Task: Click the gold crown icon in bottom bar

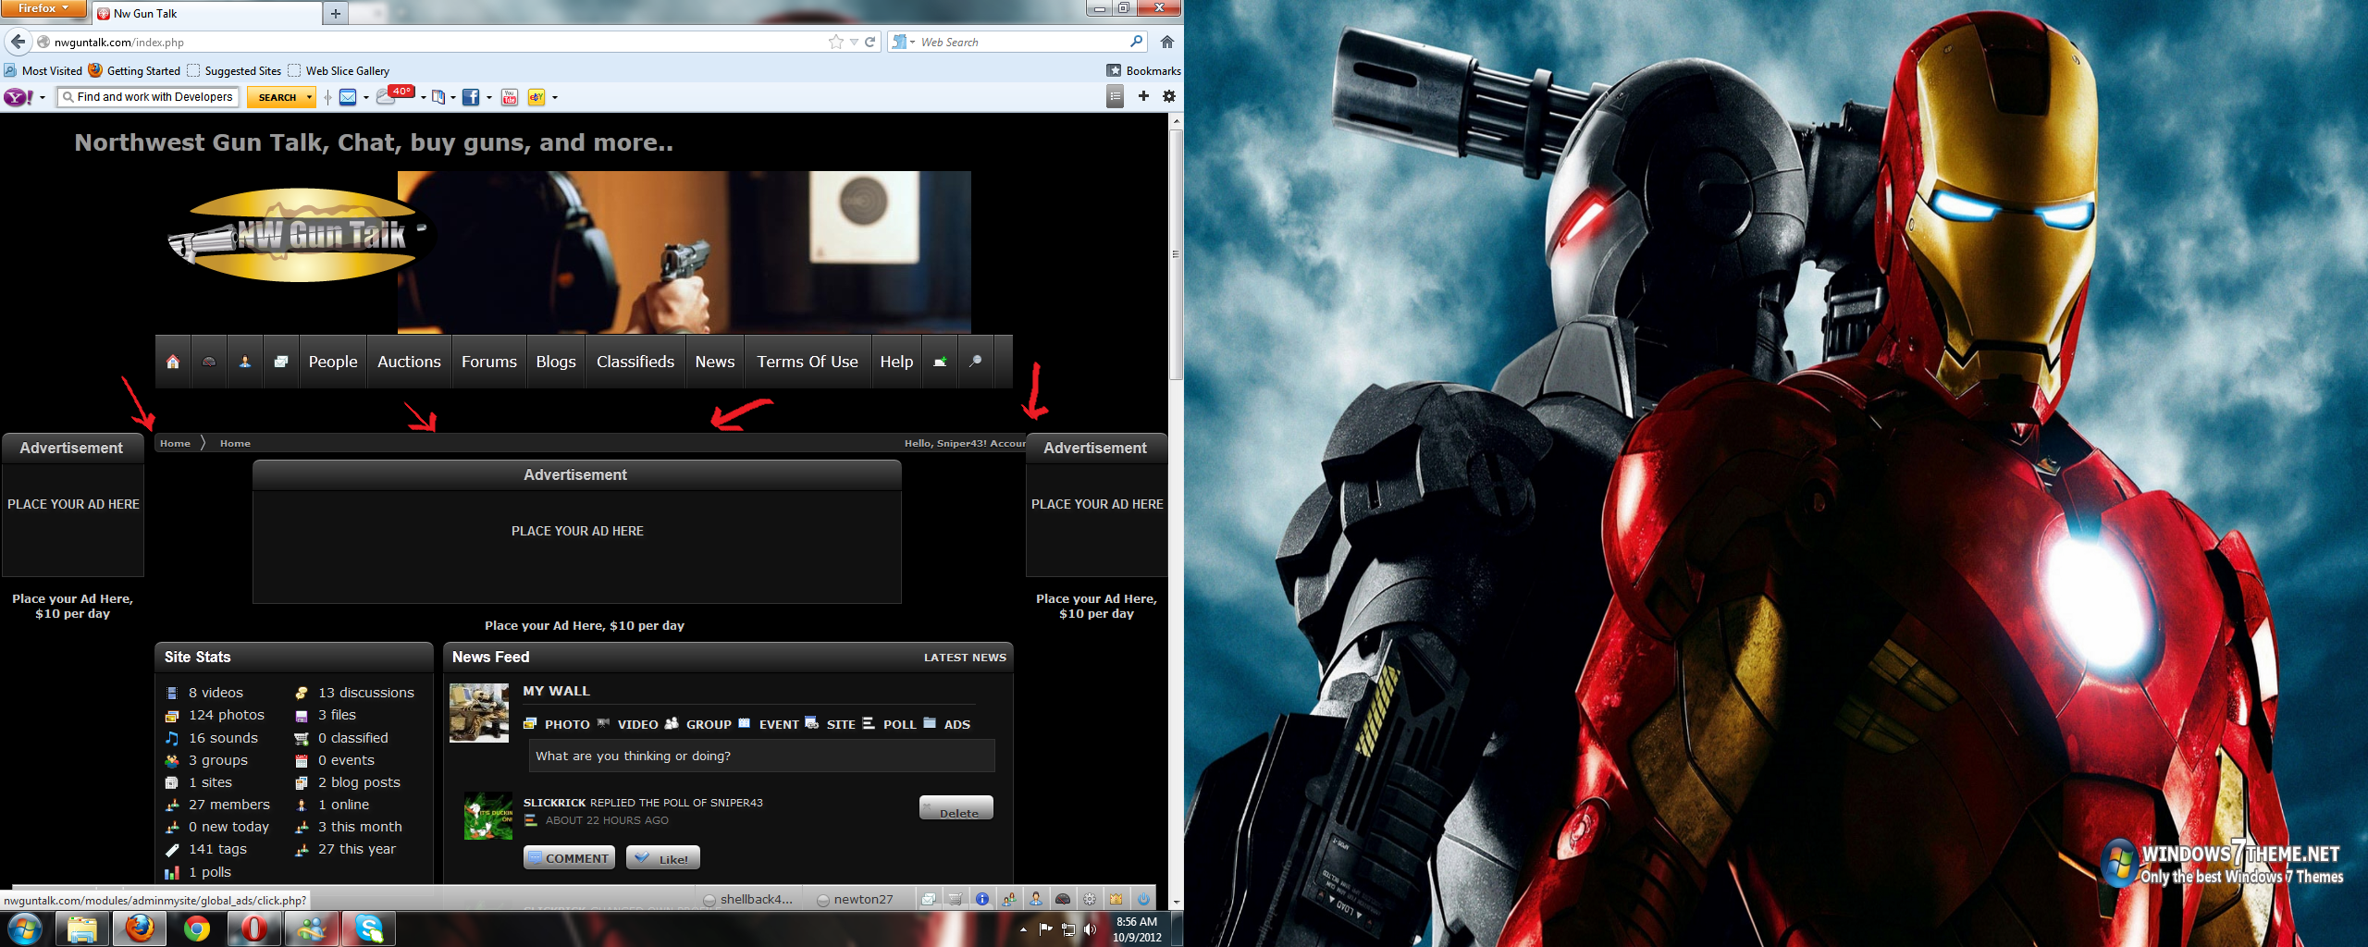Action: 1116,899
